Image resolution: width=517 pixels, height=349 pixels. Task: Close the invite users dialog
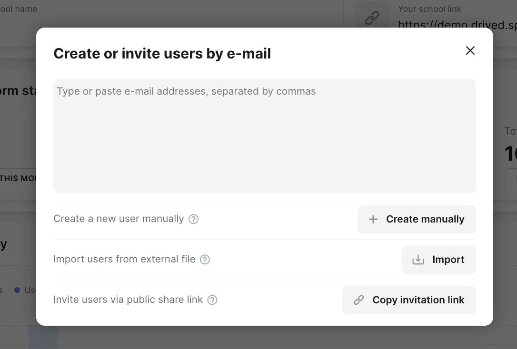click(x=470, y=50)
